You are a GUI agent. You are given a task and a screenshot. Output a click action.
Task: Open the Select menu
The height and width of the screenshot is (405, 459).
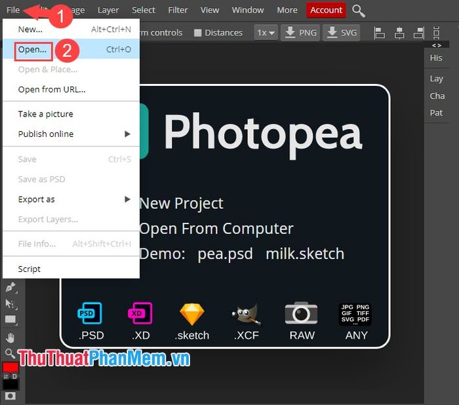point(144,10)
